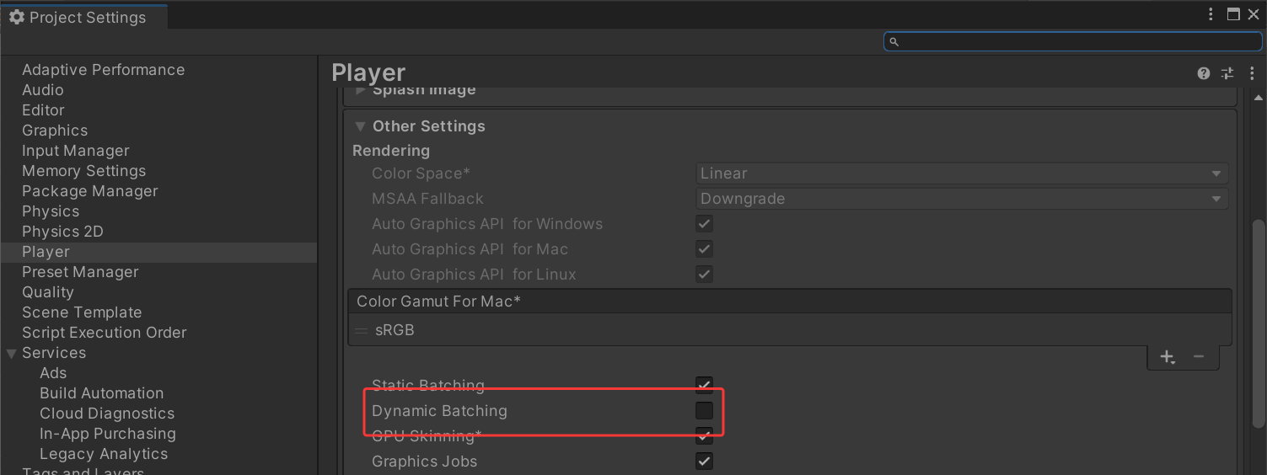Click the sRGB row drag handle
This screenshot has height=475, width=1267.
(x=362, y=330)
